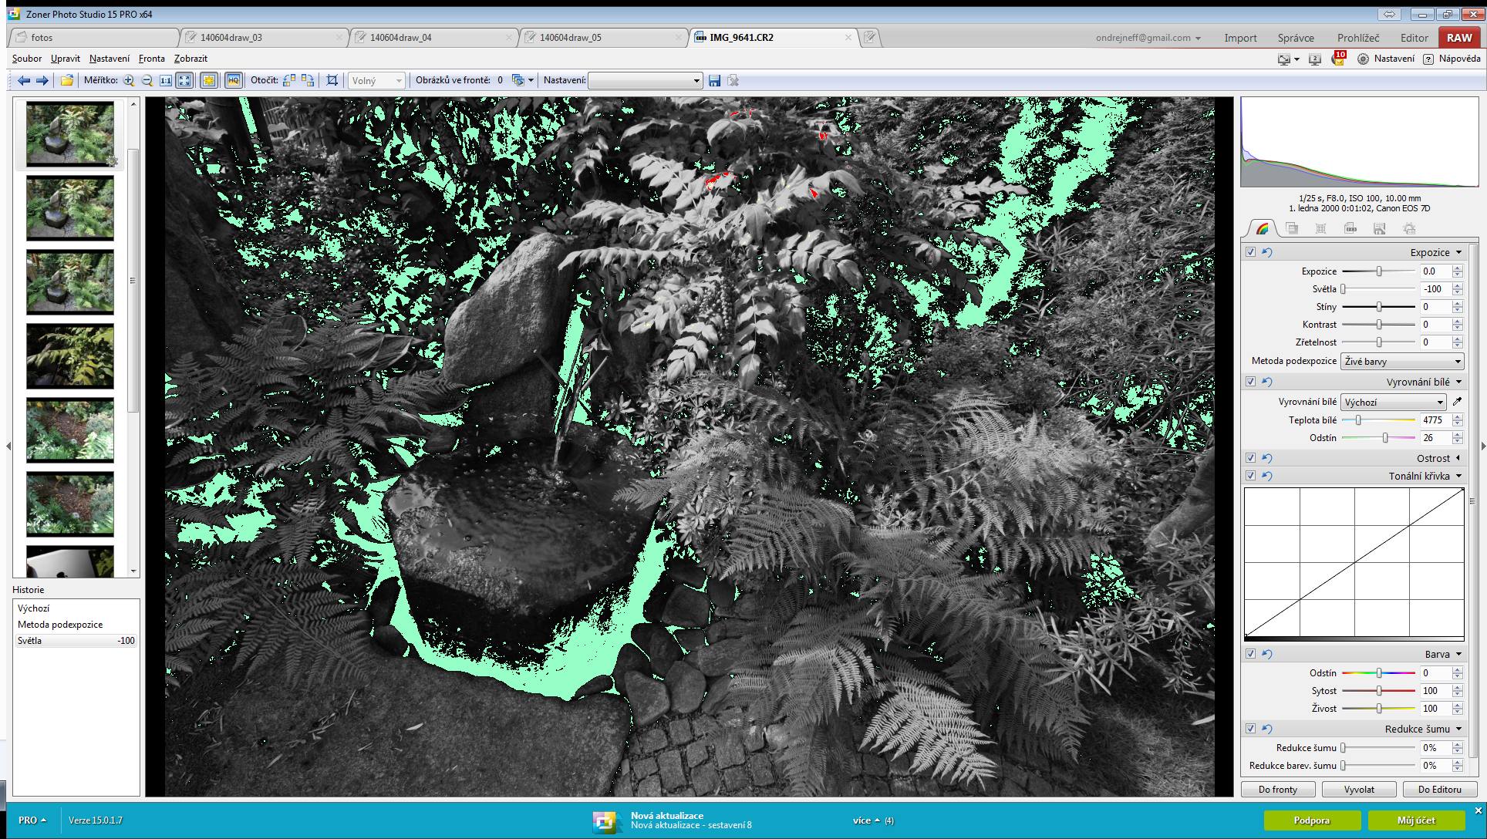The width and height of the screenshot is (1487, 839).
Task: Click the Kontrast slider handle
Action: 1379,325
